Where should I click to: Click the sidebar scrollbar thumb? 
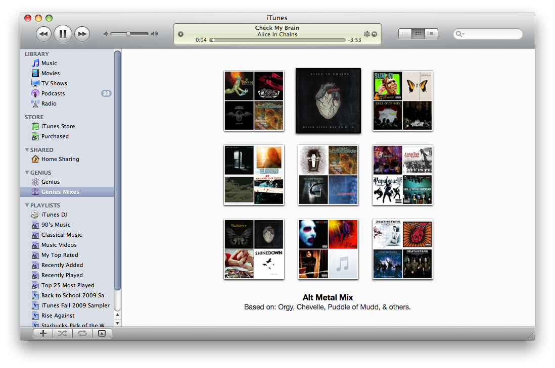coord(117,171)
